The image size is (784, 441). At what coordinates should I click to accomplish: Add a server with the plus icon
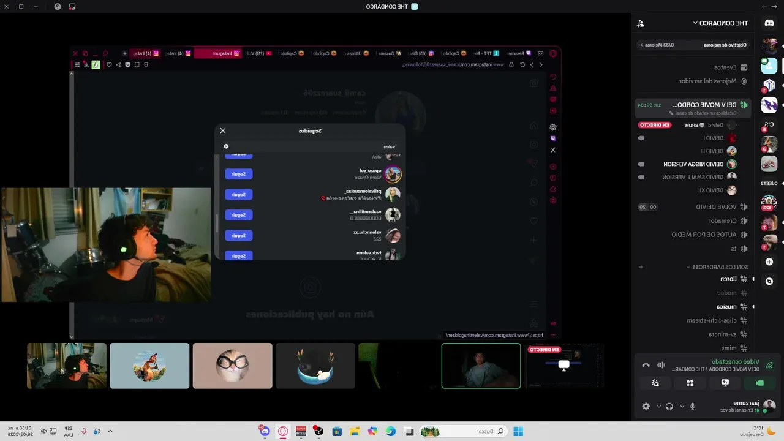(x=769, y=262)
